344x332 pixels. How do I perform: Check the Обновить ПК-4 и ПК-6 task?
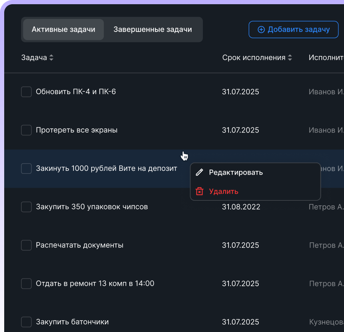[26, 92]
